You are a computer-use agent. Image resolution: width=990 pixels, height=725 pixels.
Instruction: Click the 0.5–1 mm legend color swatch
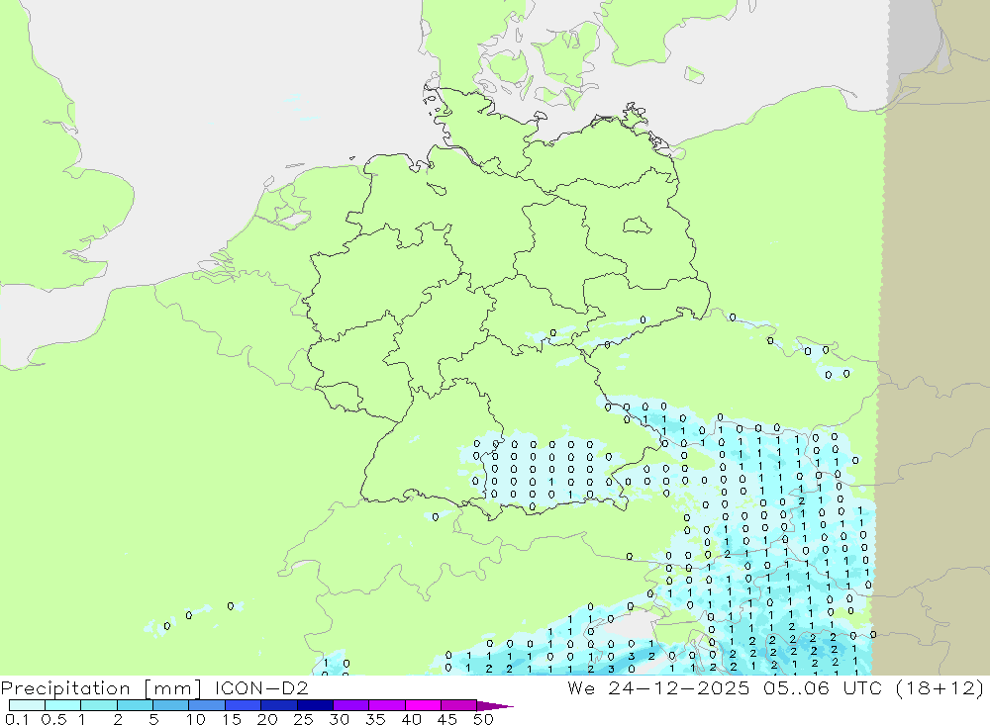click(x=63, y=705)
